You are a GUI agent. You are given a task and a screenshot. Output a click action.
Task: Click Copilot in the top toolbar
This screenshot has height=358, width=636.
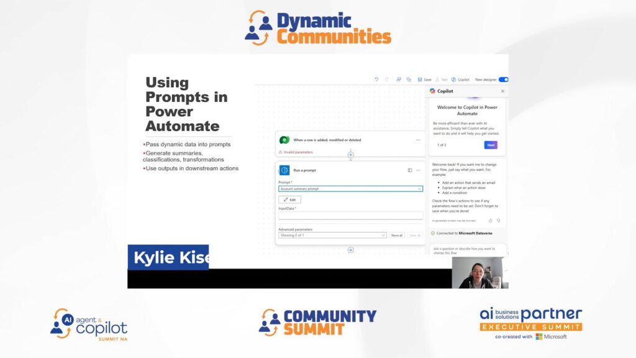pos(460,80)
